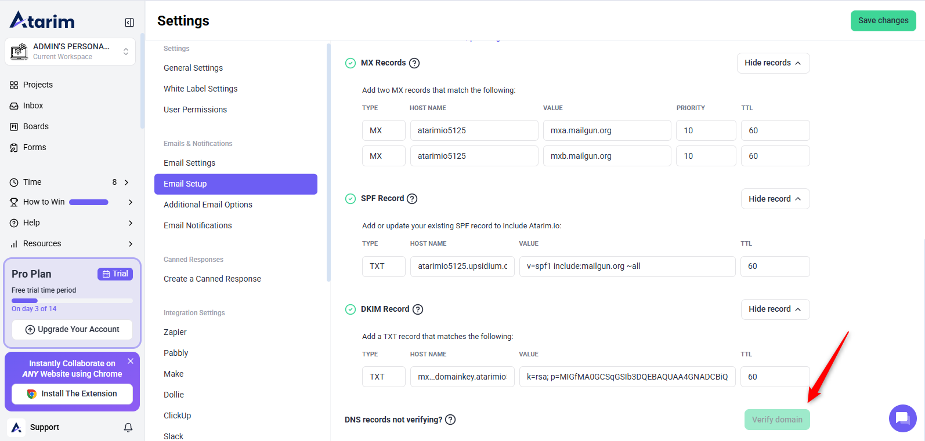Collapse the SPF record section
Image resolution: width=925 pixels, height=441 pixels.
[775, 199]
